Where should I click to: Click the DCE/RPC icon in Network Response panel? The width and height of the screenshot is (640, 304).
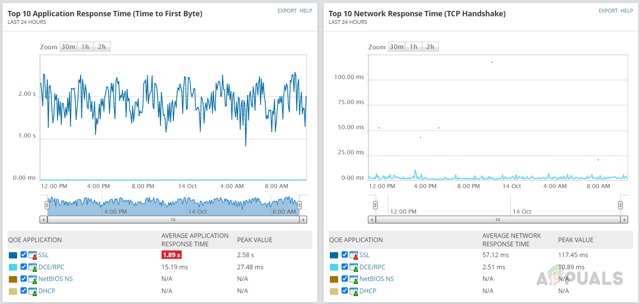tap(354, 267)
